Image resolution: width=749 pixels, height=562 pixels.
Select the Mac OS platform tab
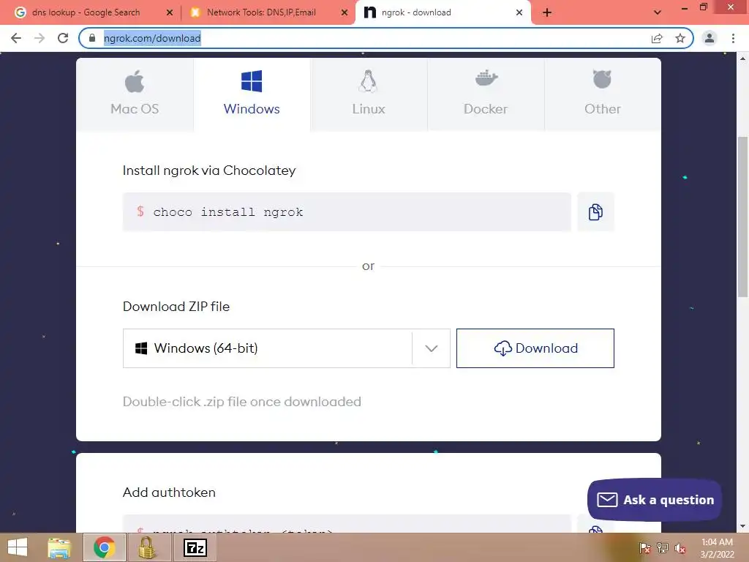click(x=135, y=94)
